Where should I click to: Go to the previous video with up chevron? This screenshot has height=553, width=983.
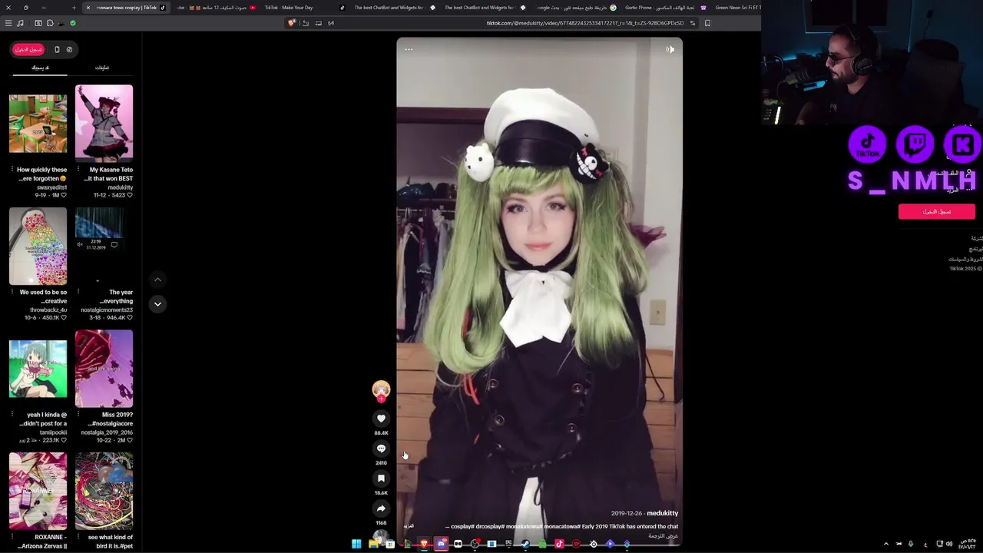click(157, 280)
